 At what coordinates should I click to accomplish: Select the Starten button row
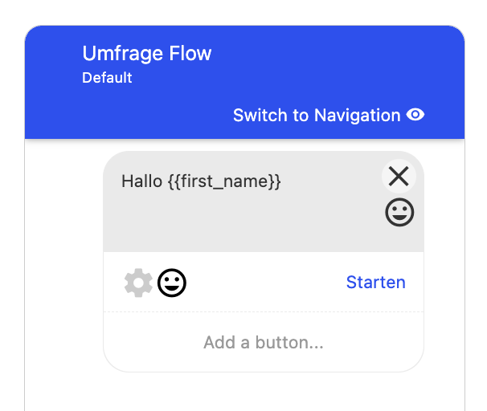[264, 282]
